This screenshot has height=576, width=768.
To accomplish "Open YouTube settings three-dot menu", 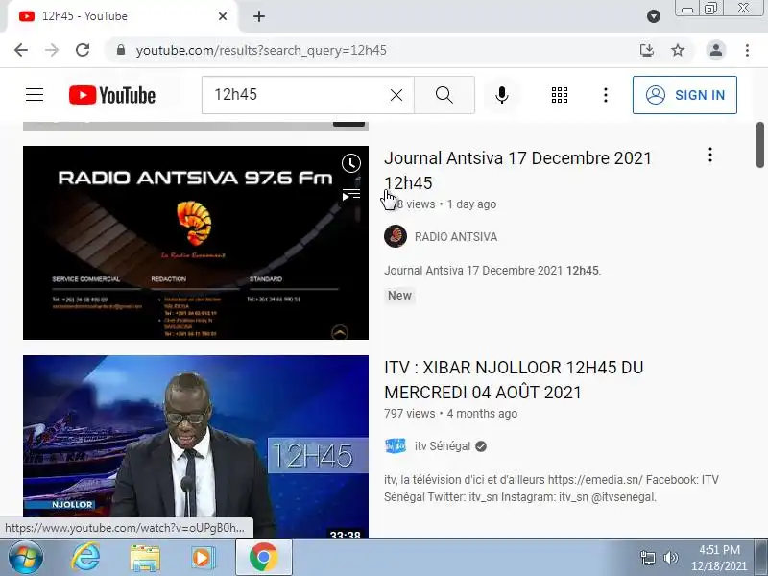I will tap(606, 95).
